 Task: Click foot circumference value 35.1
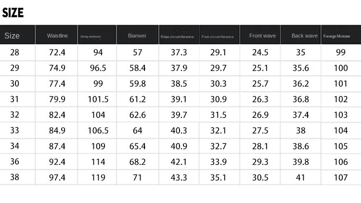click(218, 177)
